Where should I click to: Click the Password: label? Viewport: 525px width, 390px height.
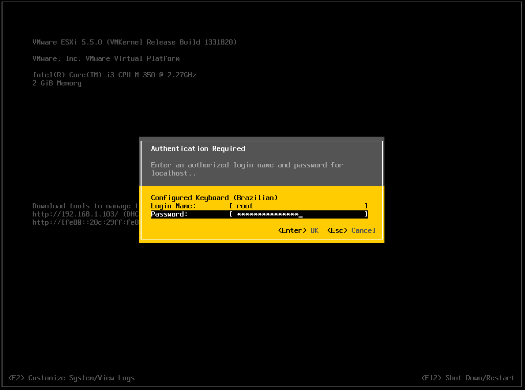pos(169,214)
